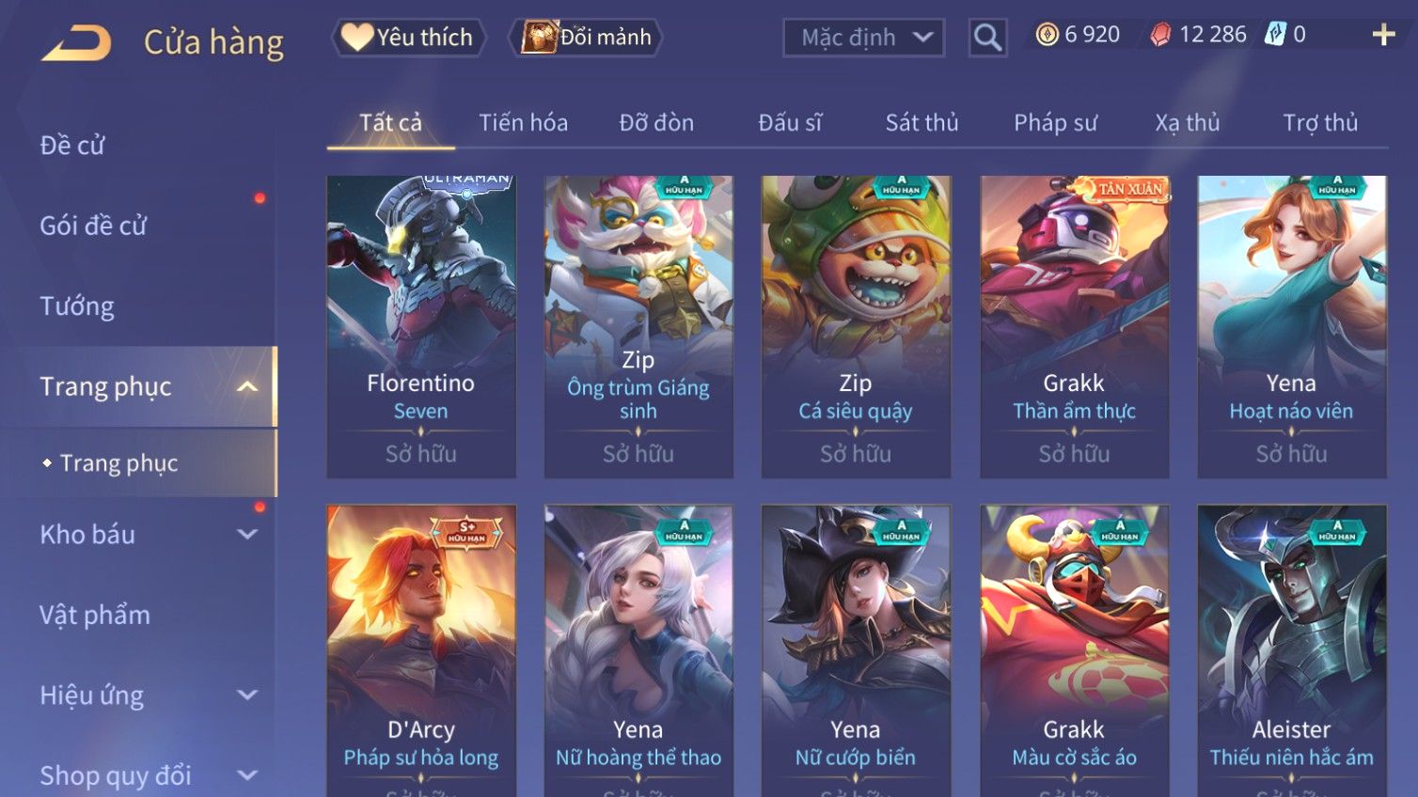
Task: Tap the blue voucher currency icon
Action: tap(1274, 35)
